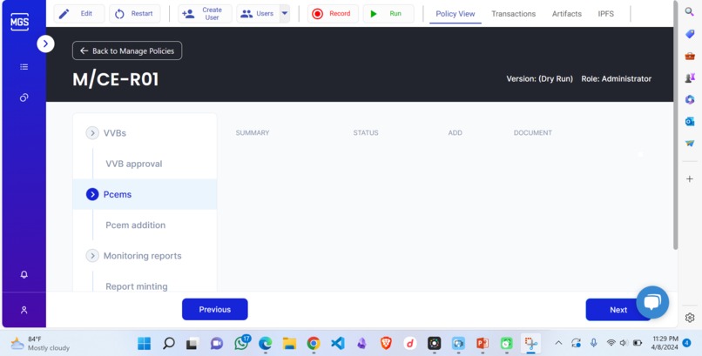Screen dimensions: 702x356
Task: Click Role: Administrator label
Action: tap(617, 78)
